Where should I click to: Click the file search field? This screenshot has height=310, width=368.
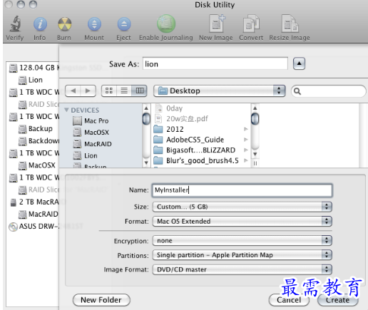(x=329, y=91)
